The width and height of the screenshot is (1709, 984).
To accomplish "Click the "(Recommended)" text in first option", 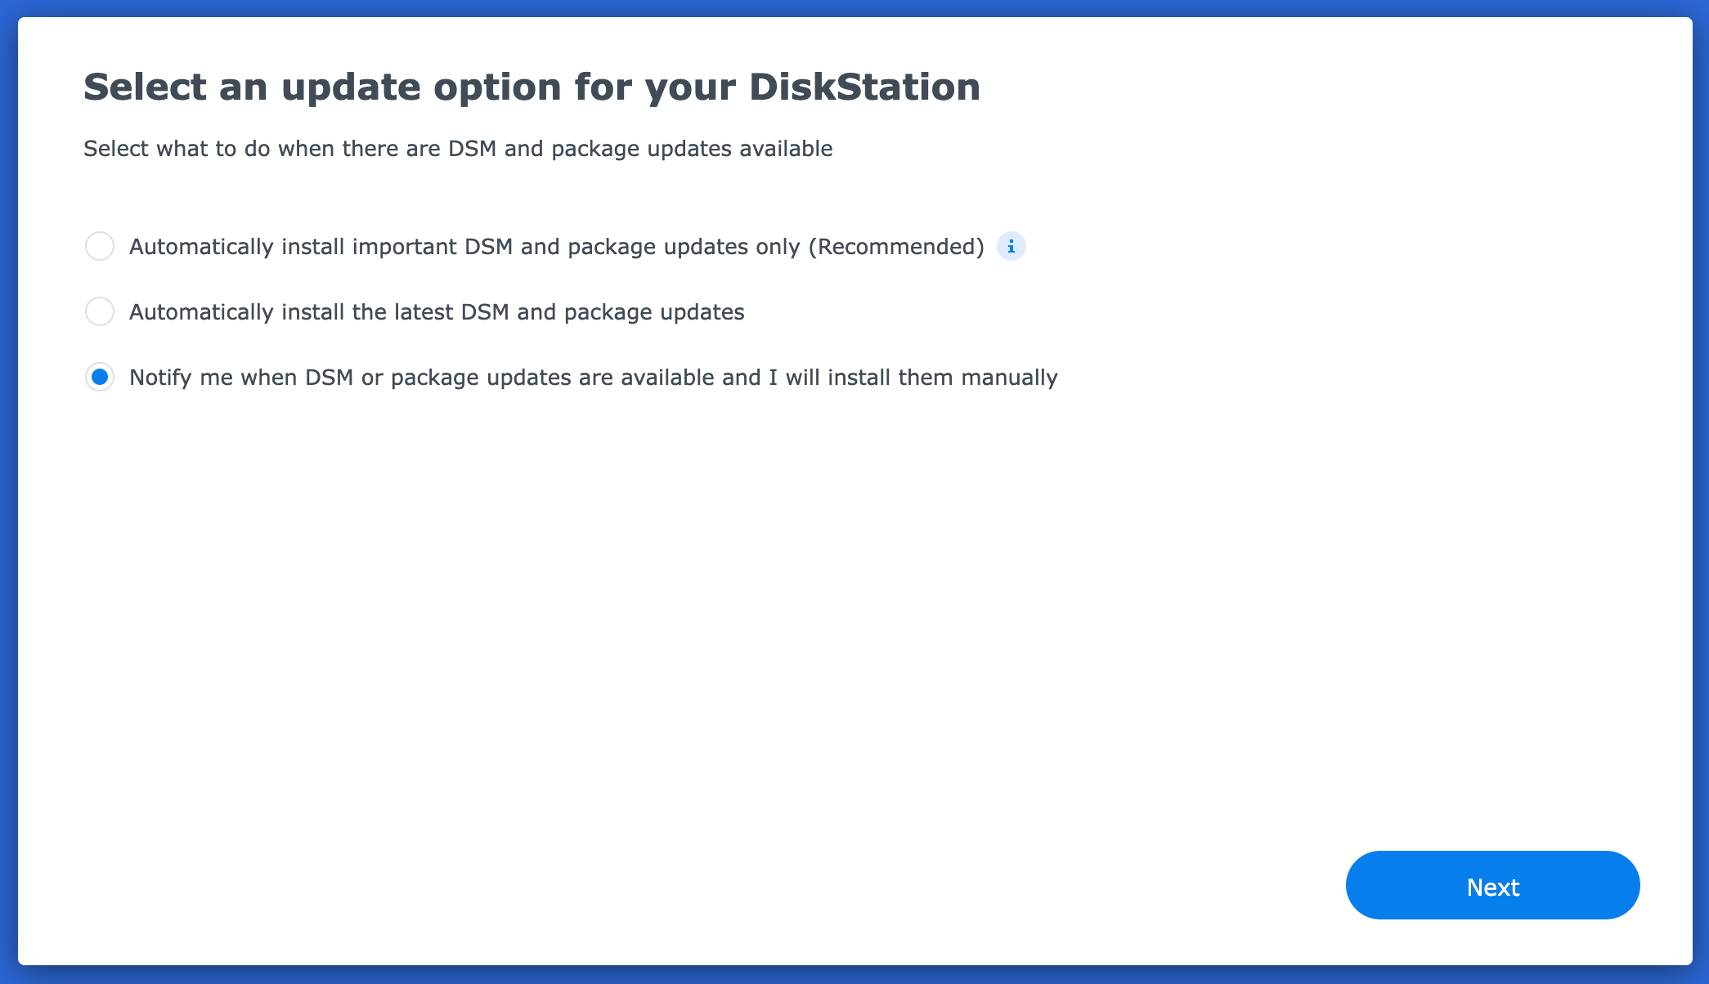I will coord(896,247).
